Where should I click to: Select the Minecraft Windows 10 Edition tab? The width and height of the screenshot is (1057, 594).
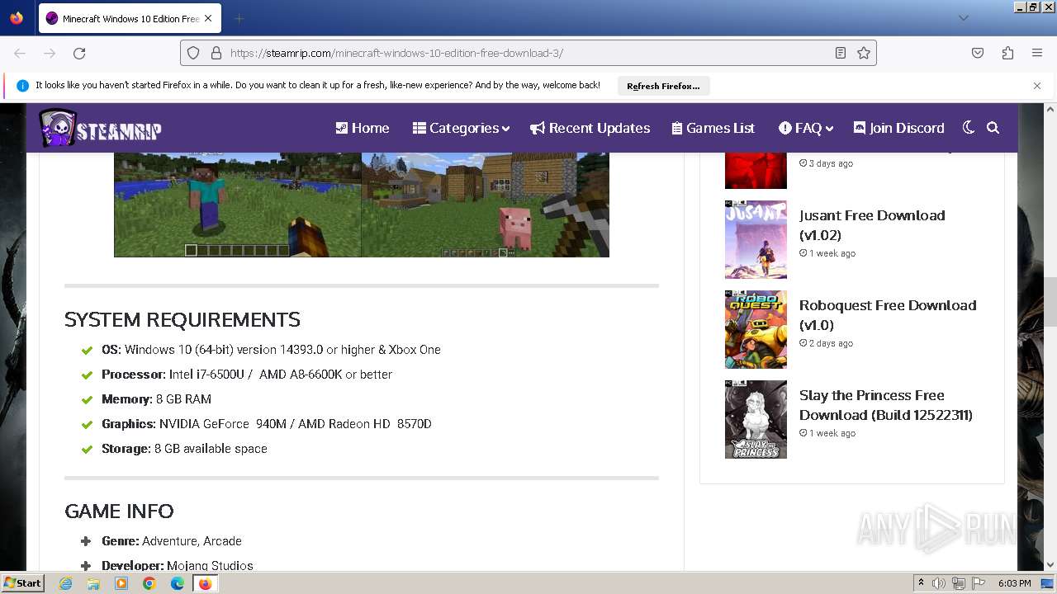(129, 18)
